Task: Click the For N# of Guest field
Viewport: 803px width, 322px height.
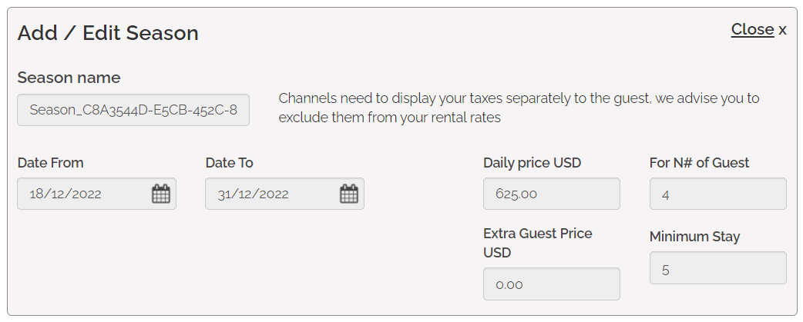Action: click(717, 194)
